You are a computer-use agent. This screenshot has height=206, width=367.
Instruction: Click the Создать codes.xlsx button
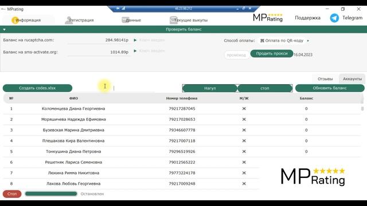click(x=37, y=88)
